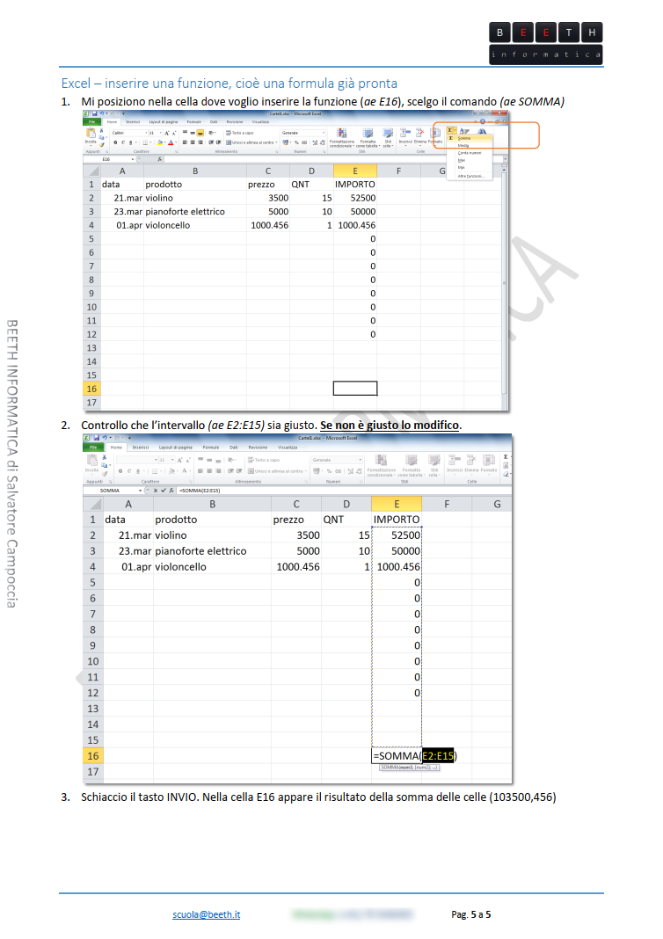Click the fx insert function icon in upper screenshot
663x939 pixels.
click(159, 159)
